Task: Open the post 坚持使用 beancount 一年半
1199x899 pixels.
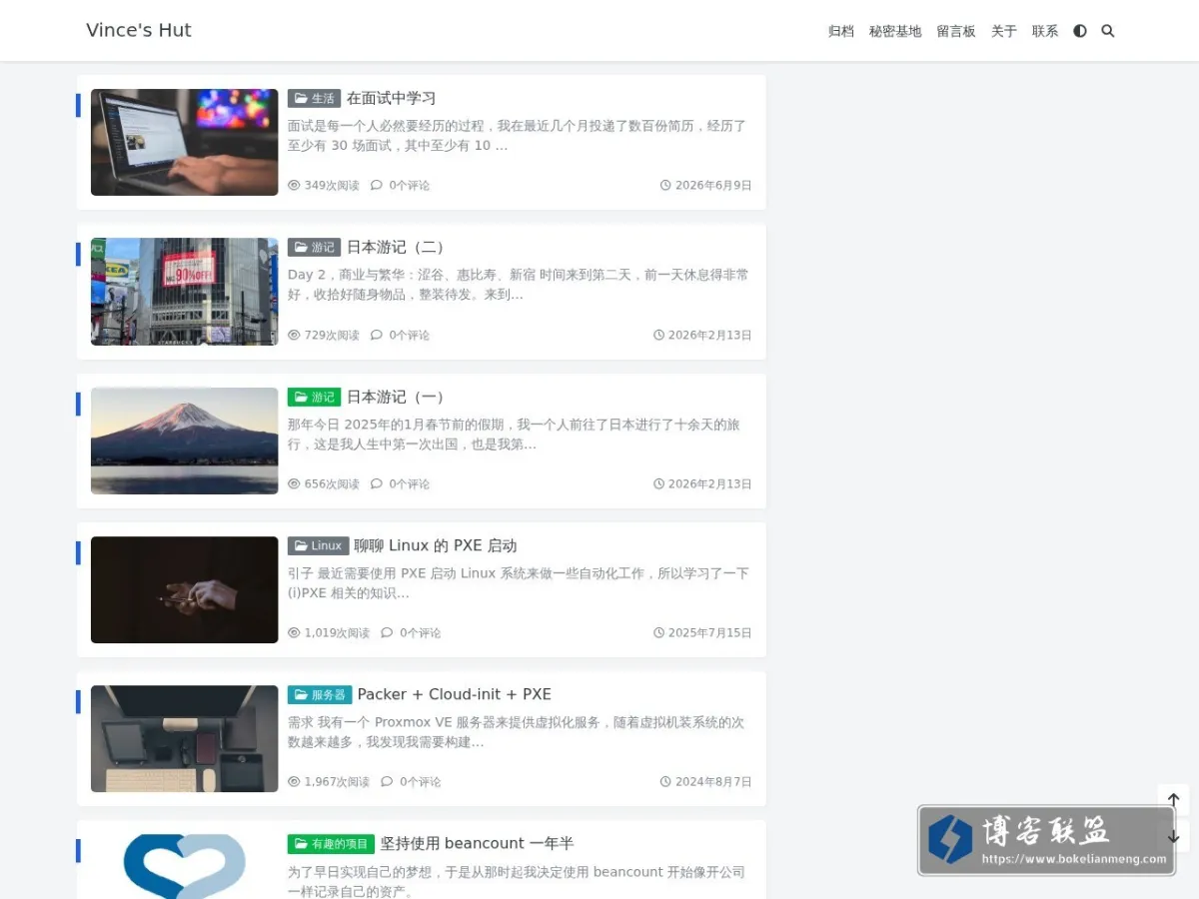Action: pos(478,843)
